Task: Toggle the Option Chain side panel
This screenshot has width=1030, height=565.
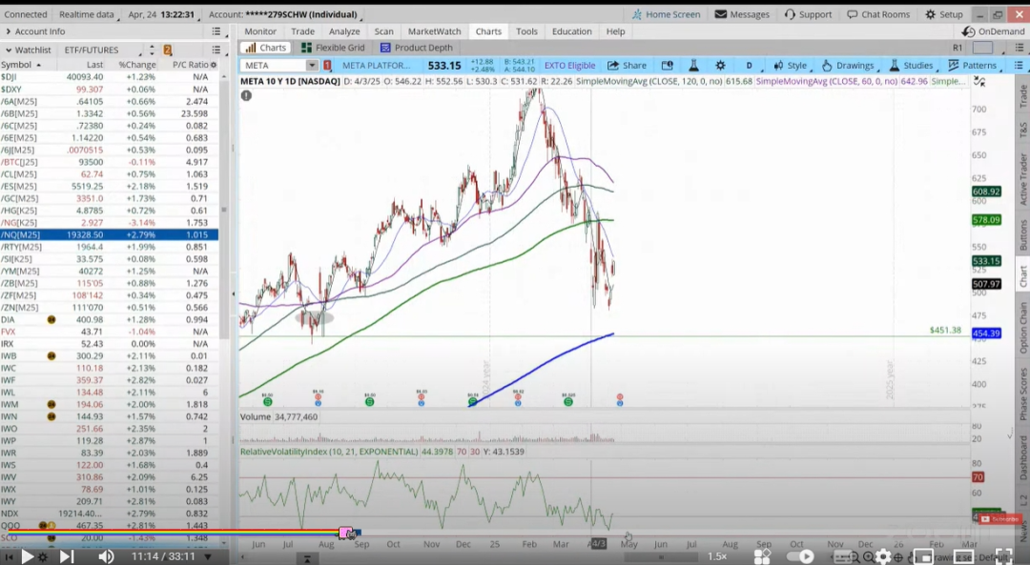Action: click(x=1022, y=327)
